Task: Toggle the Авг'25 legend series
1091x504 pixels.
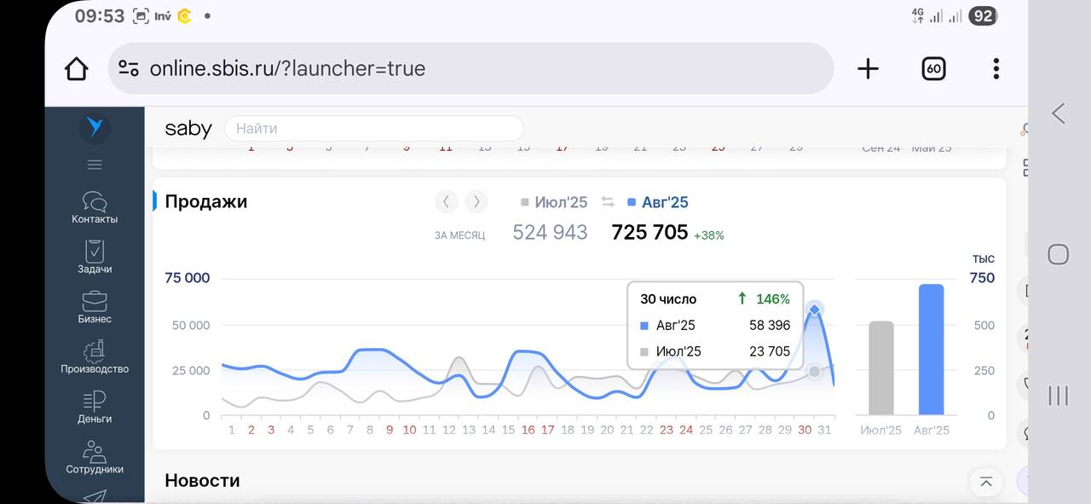Action: pyautogui.click(x=657, y=202)
